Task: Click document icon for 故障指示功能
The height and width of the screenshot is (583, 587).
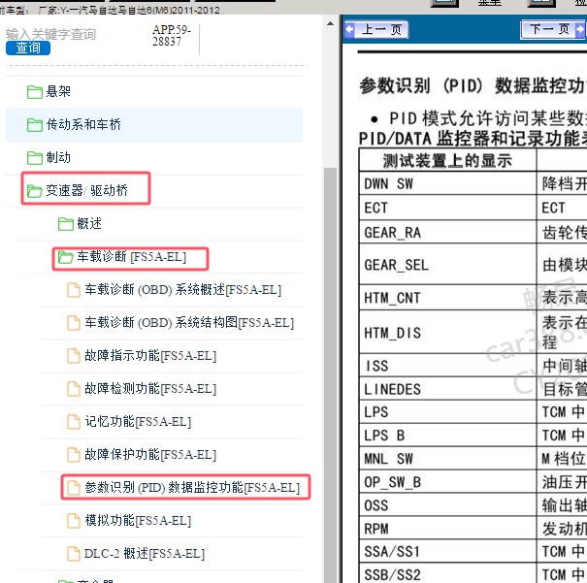Action: click(x=74, y=356)
